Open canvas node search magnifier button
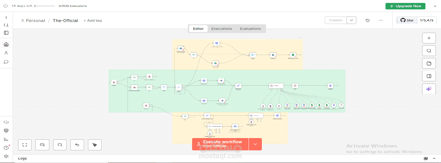Screen dimensions: 441x163 [429, 51]
